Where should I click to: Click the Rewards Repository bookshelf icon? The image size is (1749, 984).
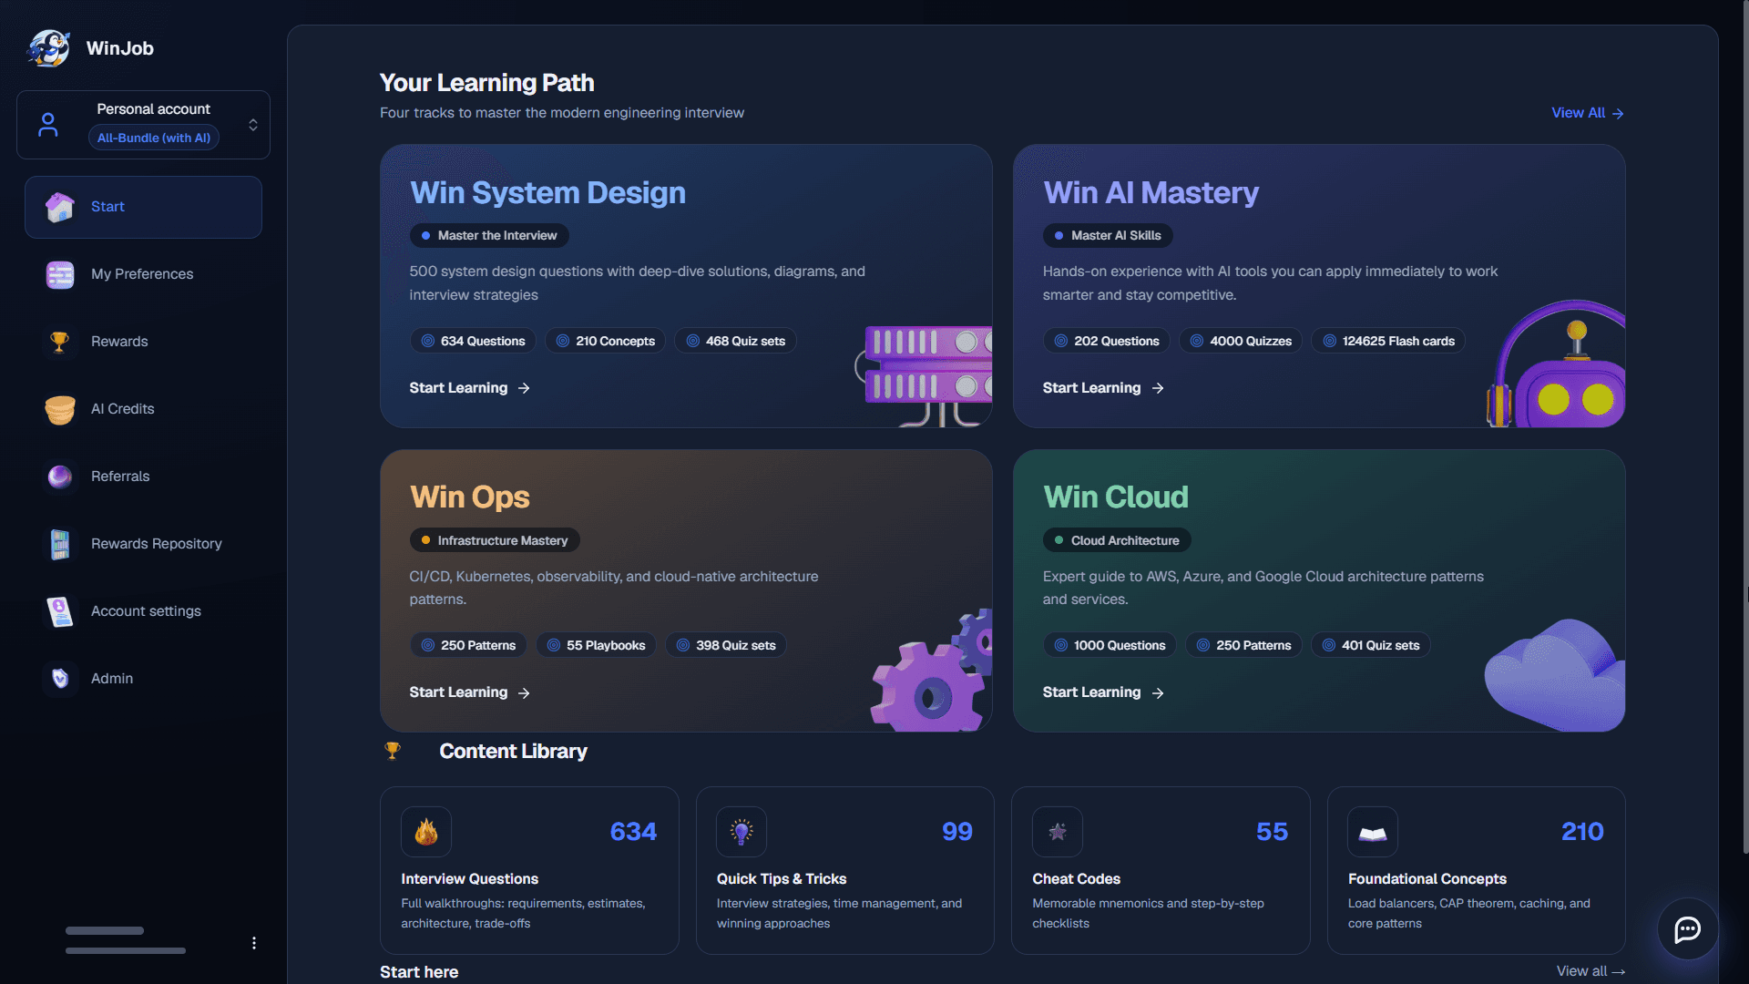click(x=60, y=544)
